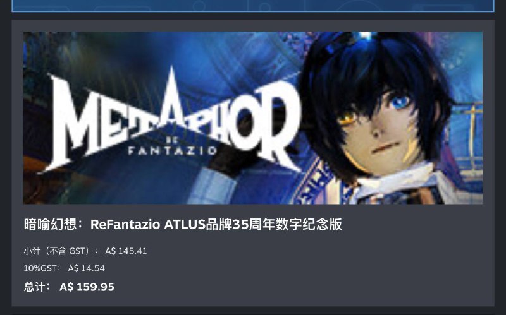Click the 总计 total label

pos(37,287)
